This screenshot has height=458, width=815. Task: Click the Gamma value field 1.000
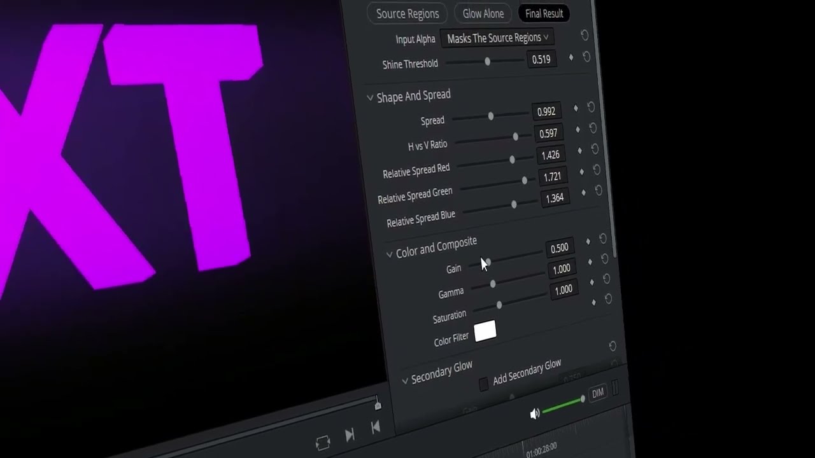[561, 269]
